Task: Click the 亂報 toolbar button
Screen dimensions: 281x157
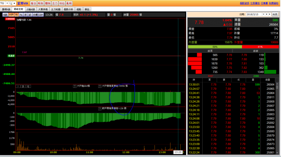Action: pyautogui.click(x=69, y=3)
